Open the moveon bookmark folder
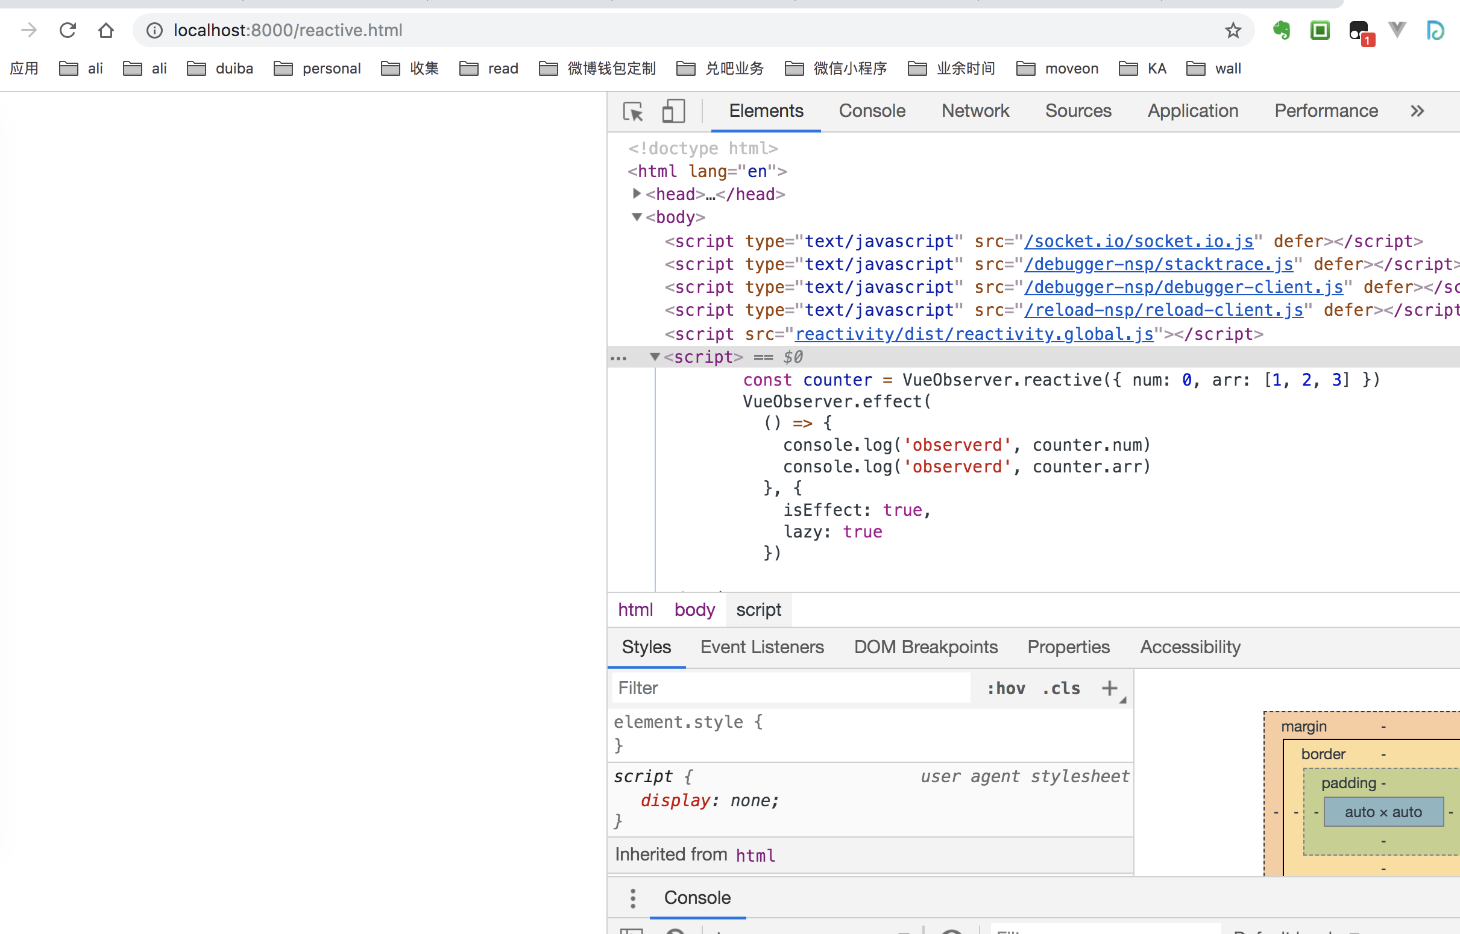 click(x=1057, y=69)
